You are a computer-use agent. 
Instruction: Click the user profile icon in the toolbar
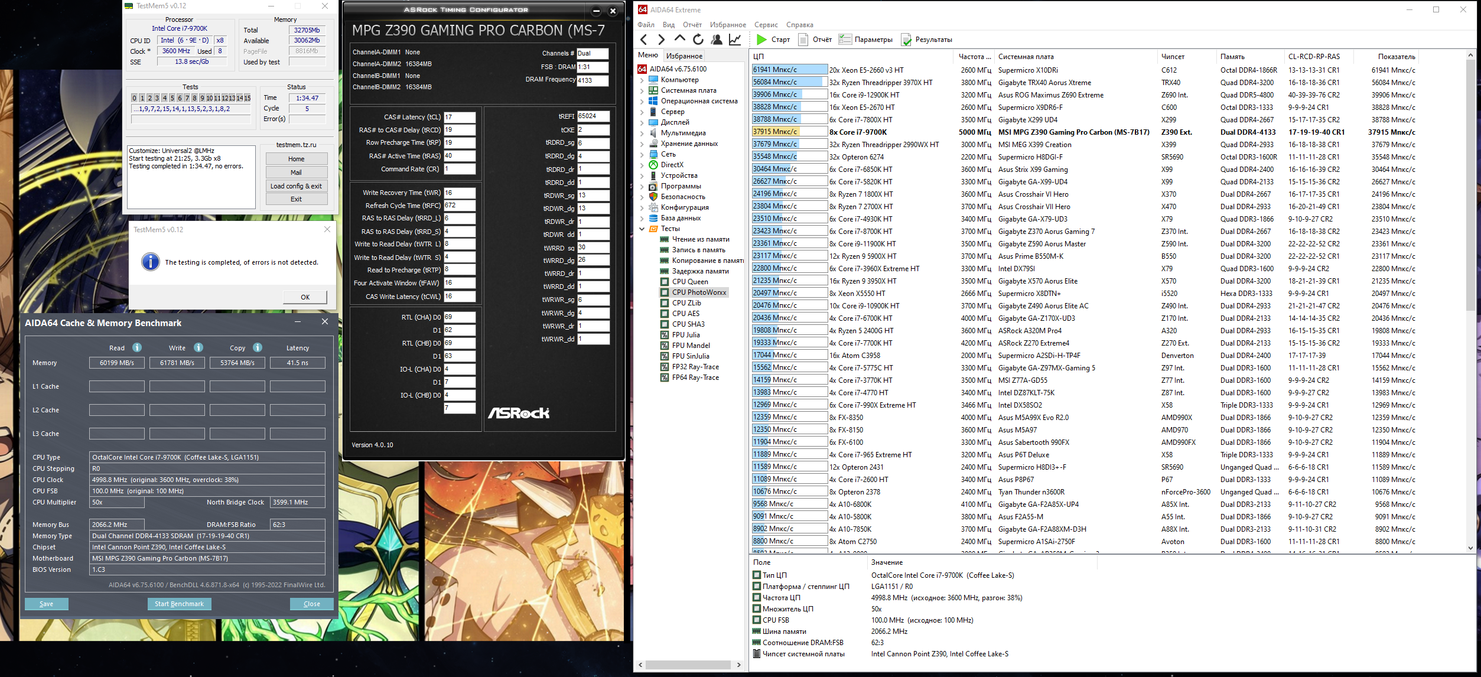click(x=717, y=40)
